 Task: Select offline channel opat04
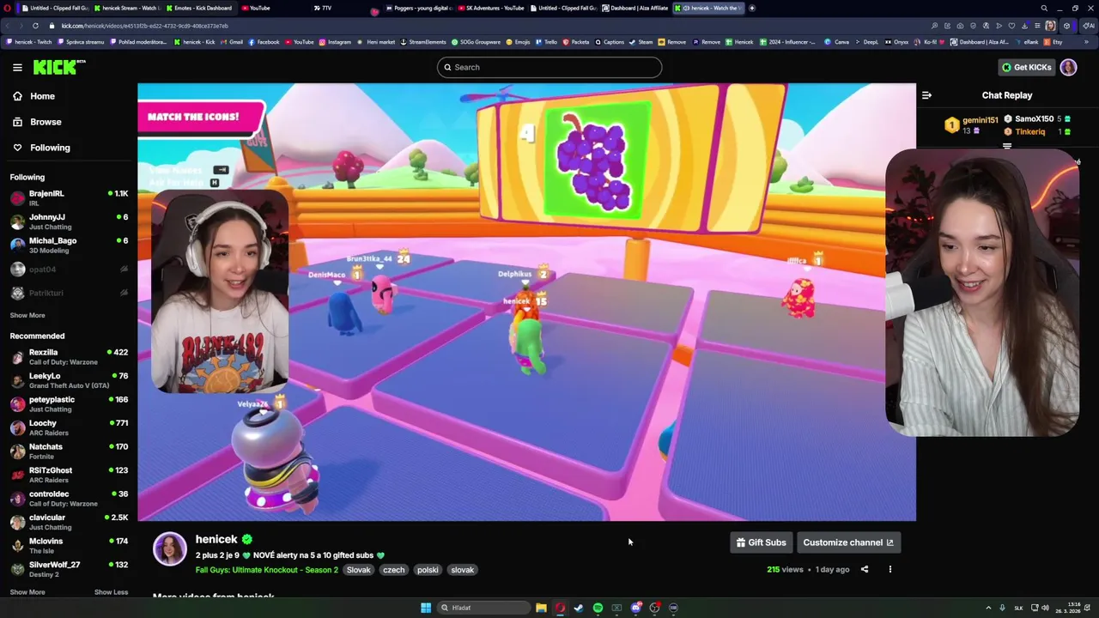(x=69, y=270)
